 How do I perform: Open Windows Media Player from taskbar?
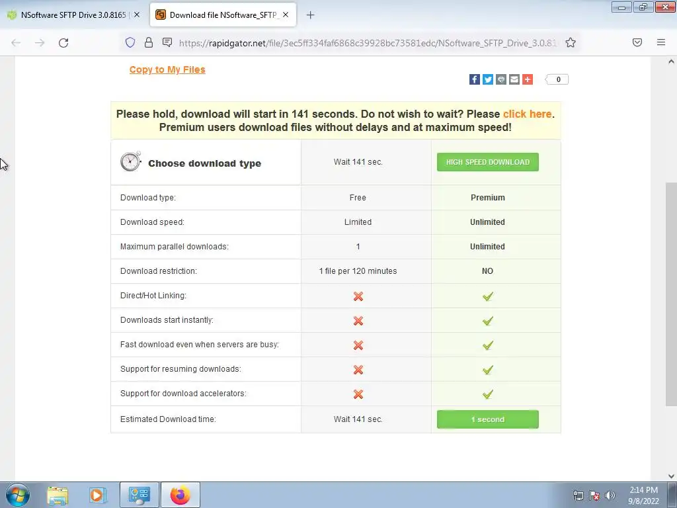tap(98, 495)
